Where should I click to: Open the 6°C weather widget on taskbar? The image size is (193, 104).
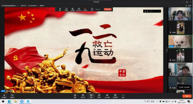click(x=149, y=101)
